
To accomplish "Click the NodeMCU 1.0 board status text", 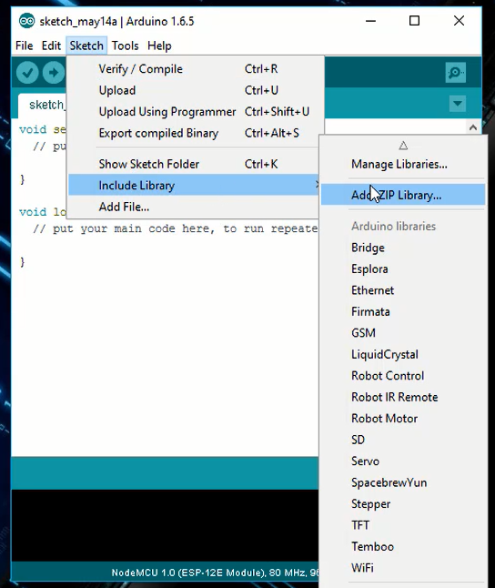I will tap(215, 573).
